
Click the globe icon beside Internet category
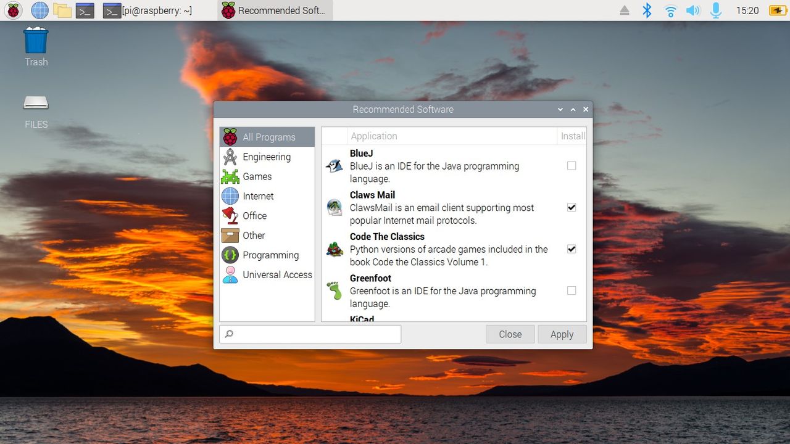click(230, 196)
